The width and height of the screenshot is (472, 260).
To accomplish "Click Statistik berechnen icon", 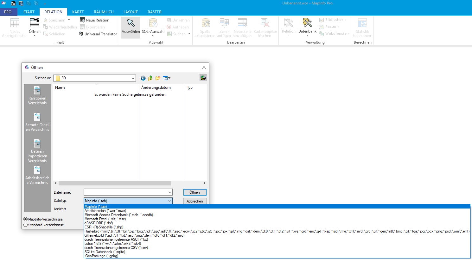I will click(x=362, y=23).
